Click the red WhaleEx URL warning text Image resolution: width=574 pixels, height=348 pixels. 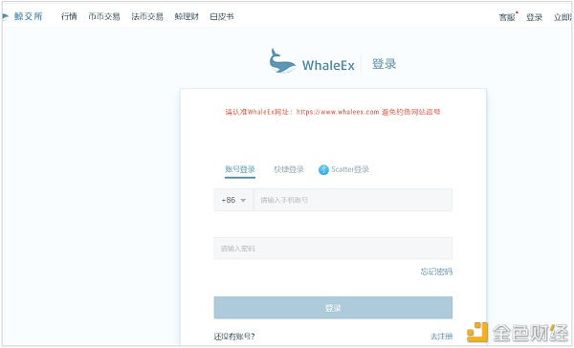click(333, 112)
